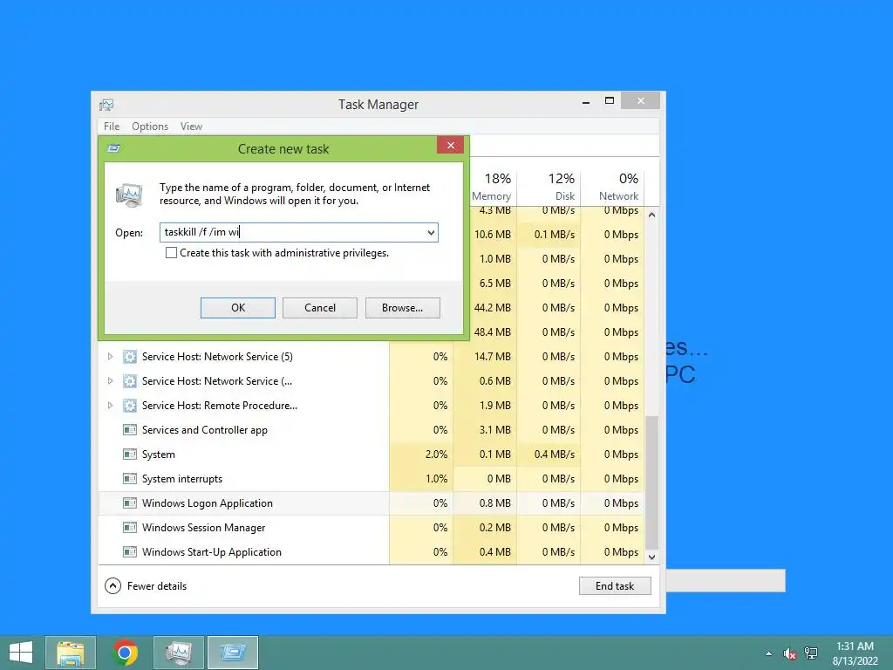Click the gear icon for Service Host: Remote Procedure
Screen dimensions: 893x670
click(130, 406)
